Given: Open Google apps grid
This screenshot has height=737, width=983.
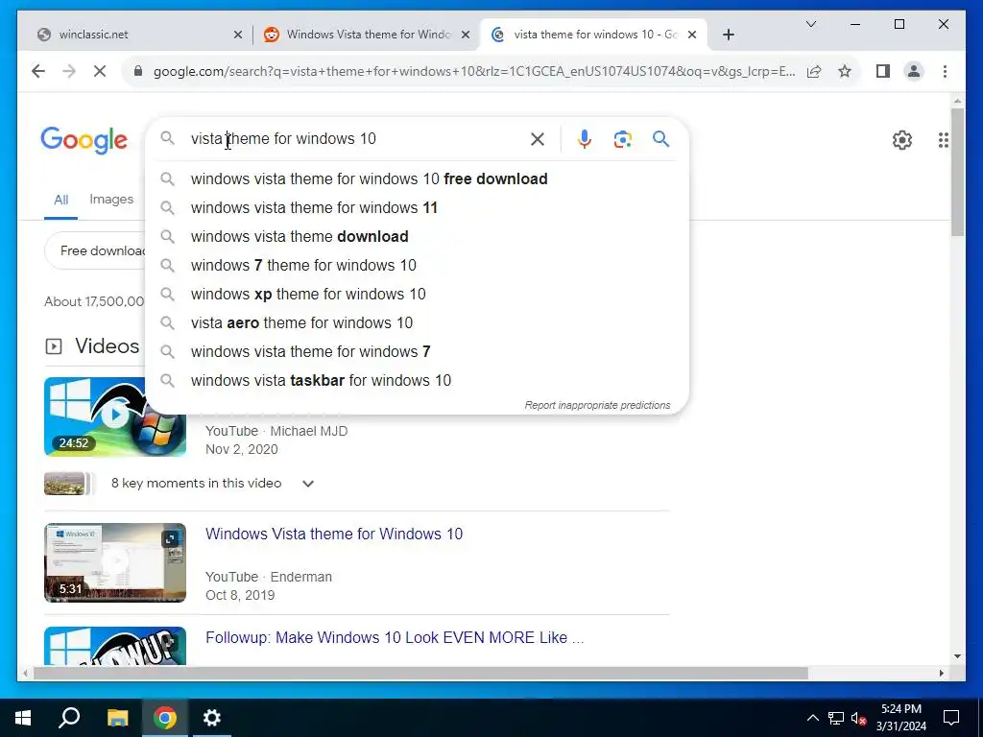Looking at the screenshot, I should [944, 140].
